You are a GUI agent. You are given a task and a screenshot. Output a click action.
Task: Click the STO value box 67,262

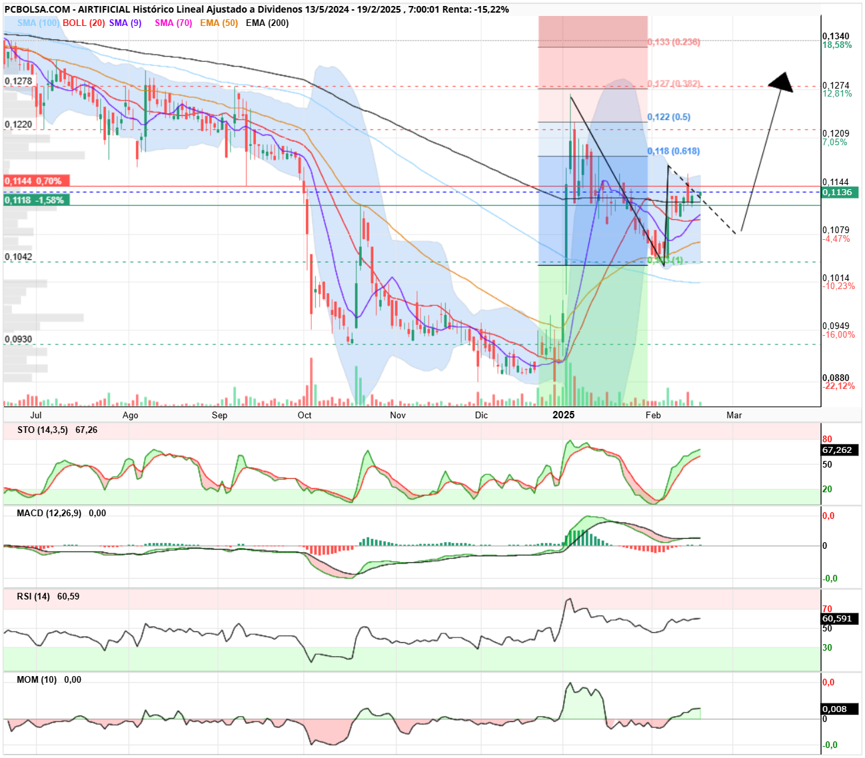pyautogui.click(x=840, y=450)
